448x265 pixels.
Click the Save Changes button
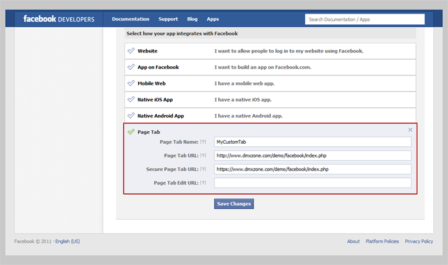(x=234, y=204)
